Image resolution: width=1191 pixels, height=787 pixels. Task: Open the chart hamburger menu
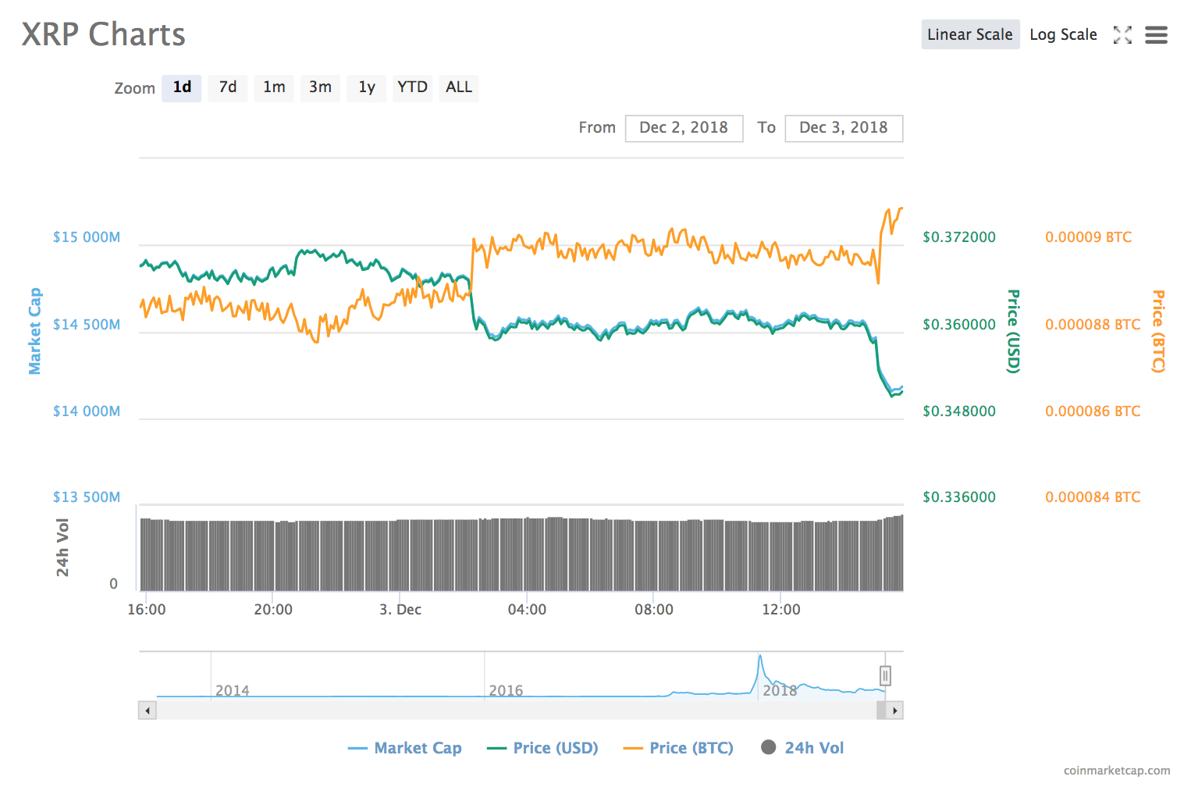tap(1156, 34)
